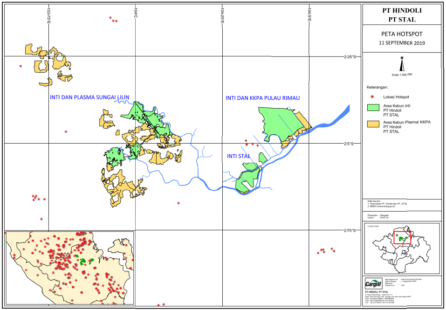Click the red rectangle in Location Index map
446x310 pixels.
pyautogui.click(x=403, y=238)
